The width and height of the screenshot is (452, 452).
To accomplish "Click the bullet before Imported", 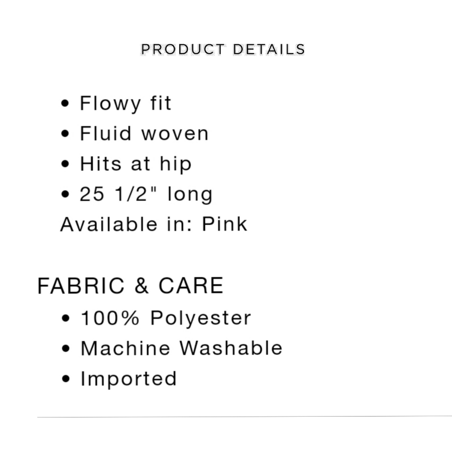I will click(x=66, y=379).
